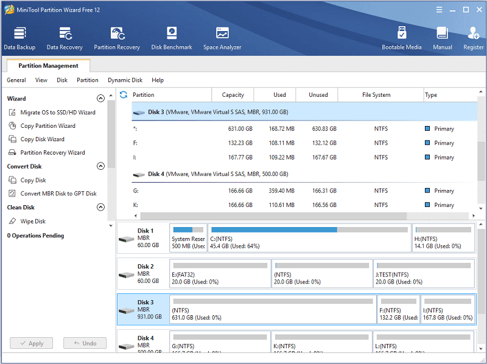Open the View menu
Image resolution: width=487 pixels, height=364 pixels.
click(41, 80)
